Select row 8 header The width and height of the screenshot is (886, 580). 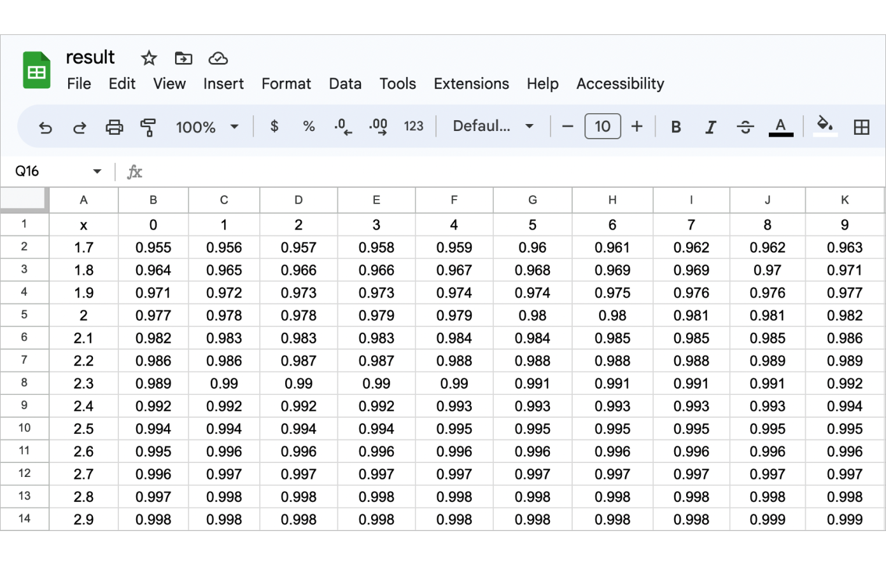[x=24, y=383]
